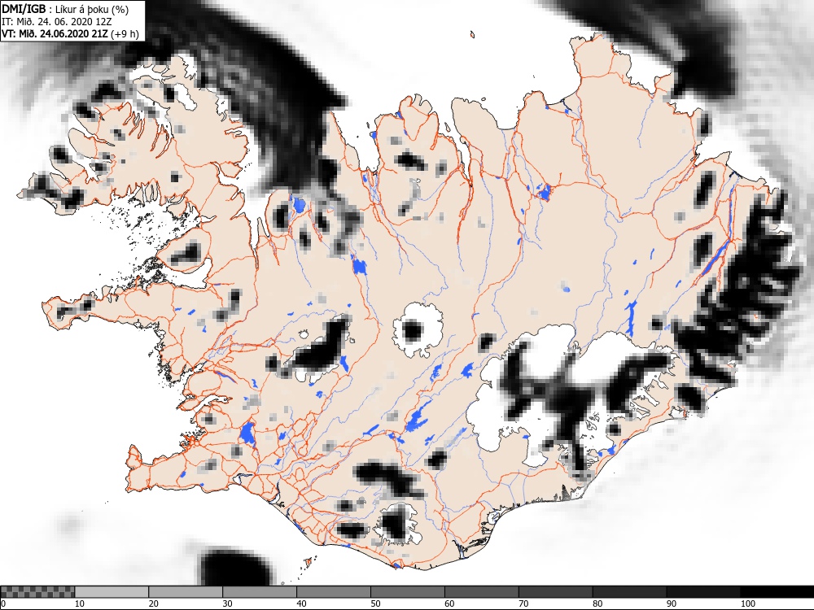Click the 'VT: Mið. 24.06.2020 21Z (+9 h)' line
The image size is (814, 610).
pos(70,33)
